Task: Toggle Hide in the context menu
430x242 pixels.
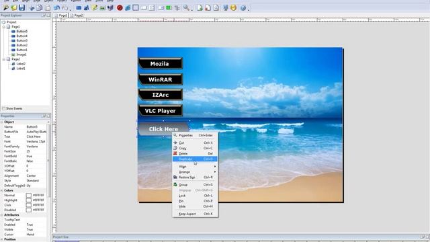Action: pos(195,206)
